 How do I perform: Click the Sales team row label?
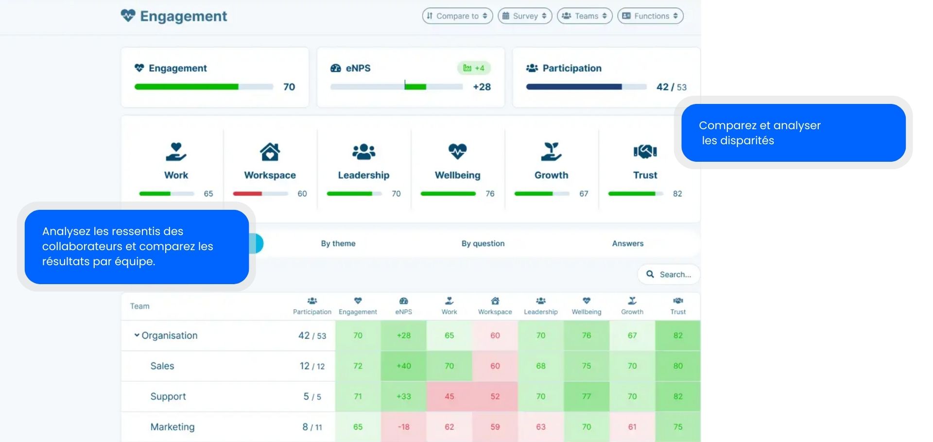coord(162,366)
